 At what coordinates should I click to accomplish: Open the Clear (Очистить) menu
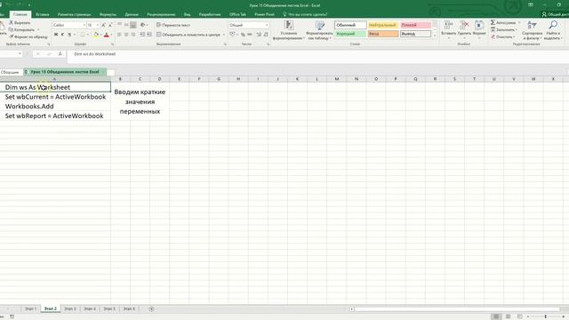click(x=502, y=36)
